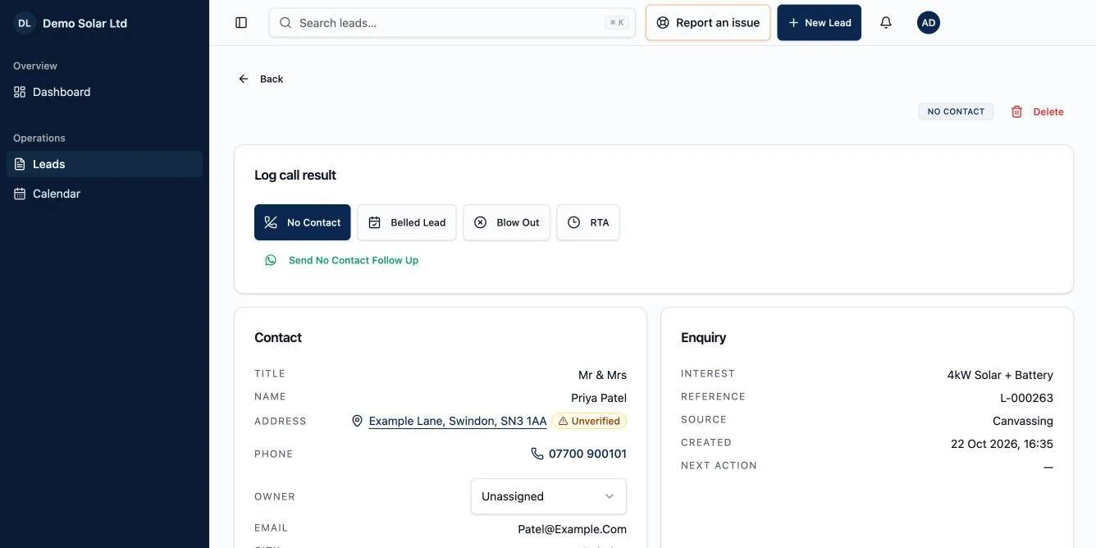
Task: Click the Search leads input field
Action: click(x=452, y=23)
